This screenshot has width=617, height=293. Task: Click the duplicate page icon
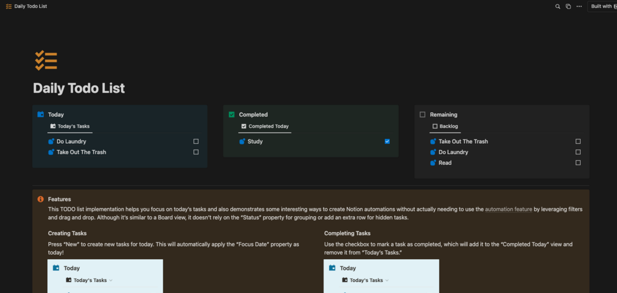pos(568,6)
